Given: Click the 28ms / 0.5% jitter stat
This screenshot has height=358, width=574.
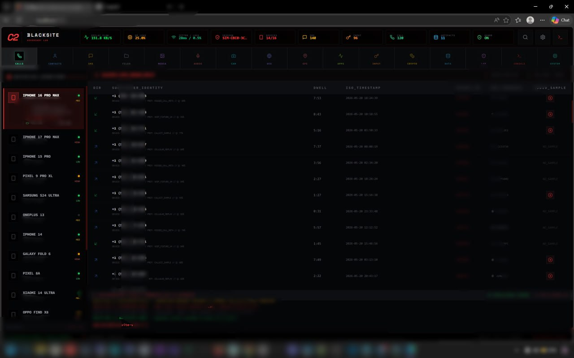Looking at the screenshot, I should [x=188, y=37].
